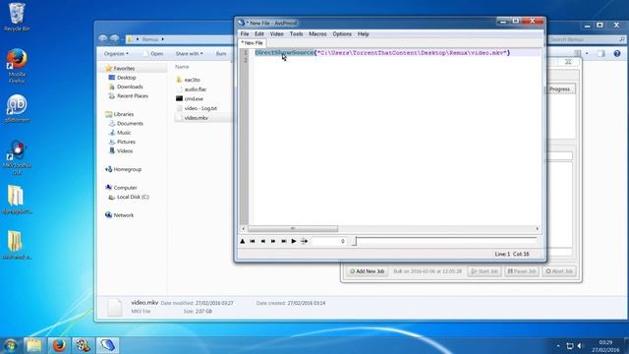
Task: Step forward one frame in AvsPmod
Action: click(x=273, y=241)
